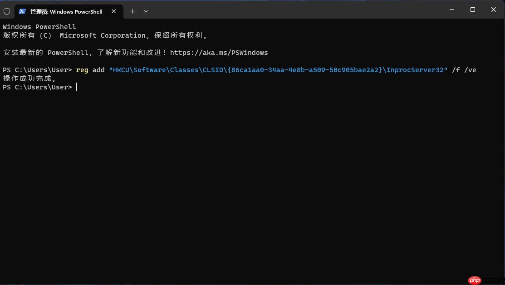Click the shield admin icon top-left

[7, 11]
